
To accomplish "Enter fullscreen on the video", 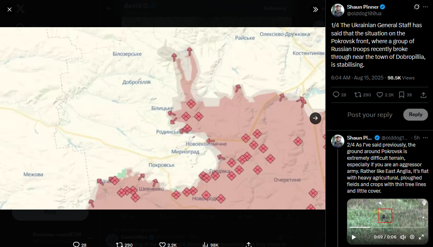I will pyautogui.click(x=421, y=237).
